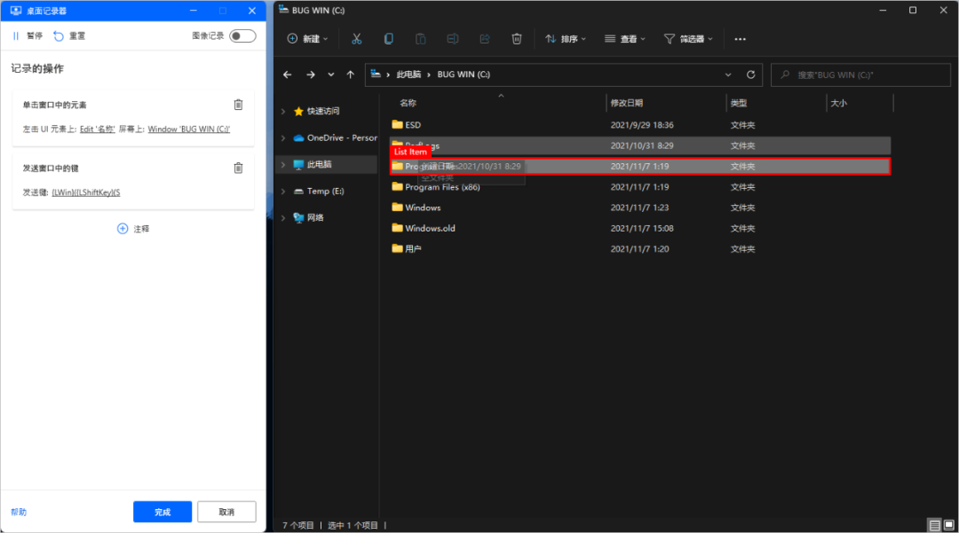This screenshot has width=959, height=533.
Task: Pause recording with the 暂停 button
Action: (28, 36)
